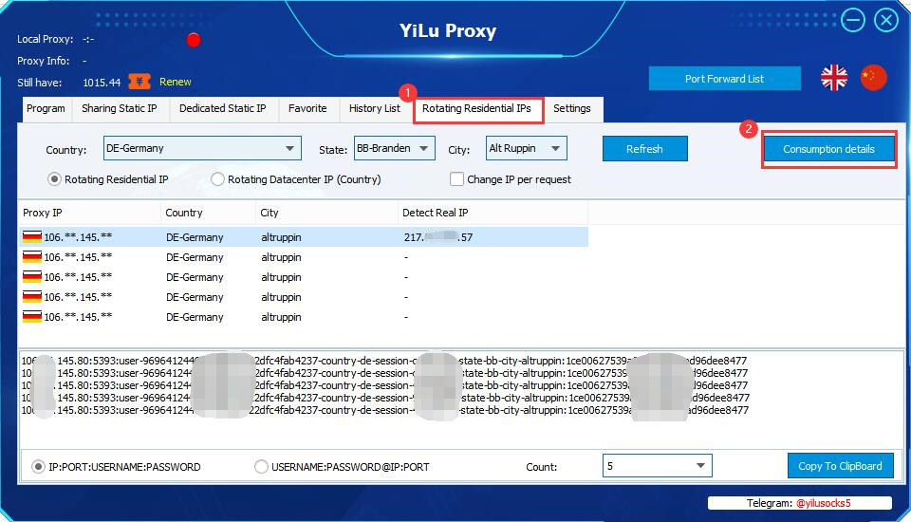This screenshot has height=522, width=911.
Task: Expand the Country dropdown showing DE-Germany
Action: point(202,148)
